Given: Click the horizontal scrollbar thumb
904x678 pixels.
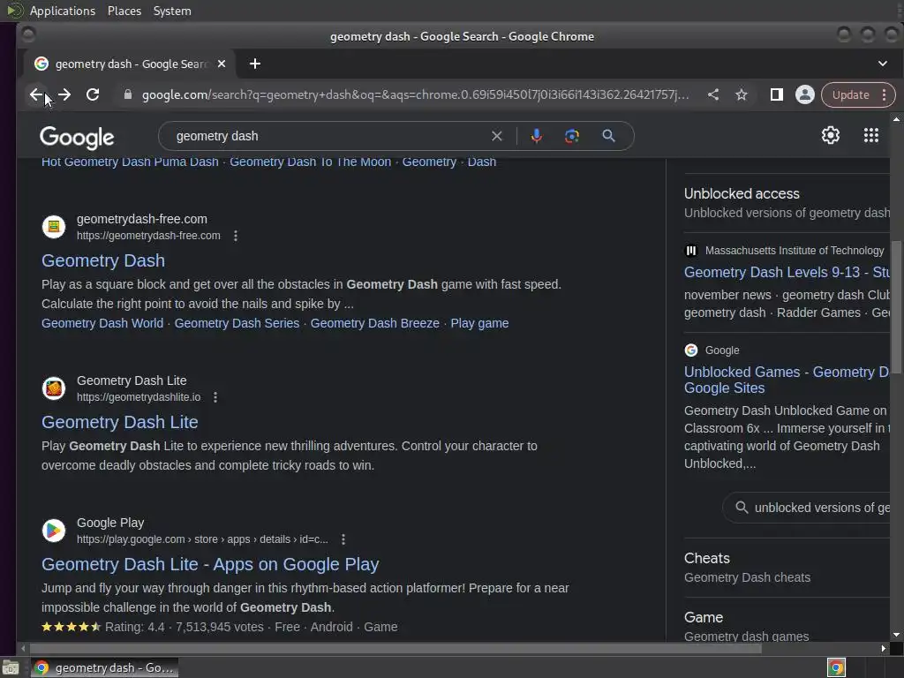Looking at the screenshot, I should (395, 649).
